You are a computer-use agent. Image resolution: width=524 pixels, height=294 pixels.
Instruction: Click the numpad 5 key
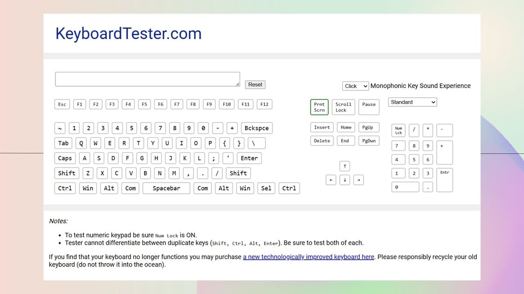tap(414, 160)
